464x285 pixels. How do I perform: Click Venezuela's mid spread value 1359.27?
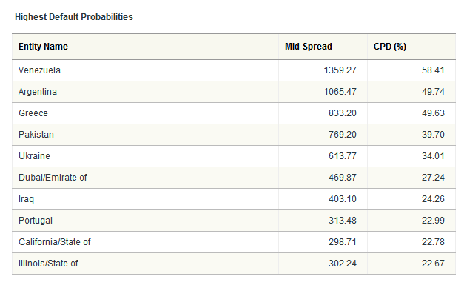(340, 70)
